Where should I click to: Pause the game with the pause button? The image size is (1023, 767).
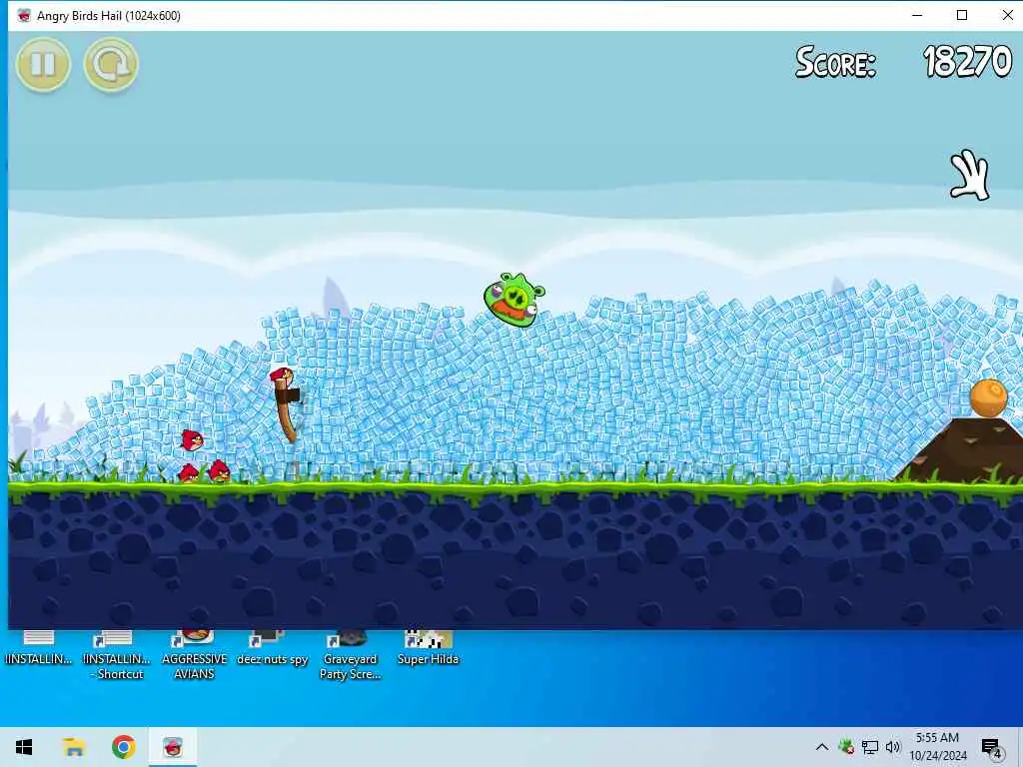pos(43,64)
